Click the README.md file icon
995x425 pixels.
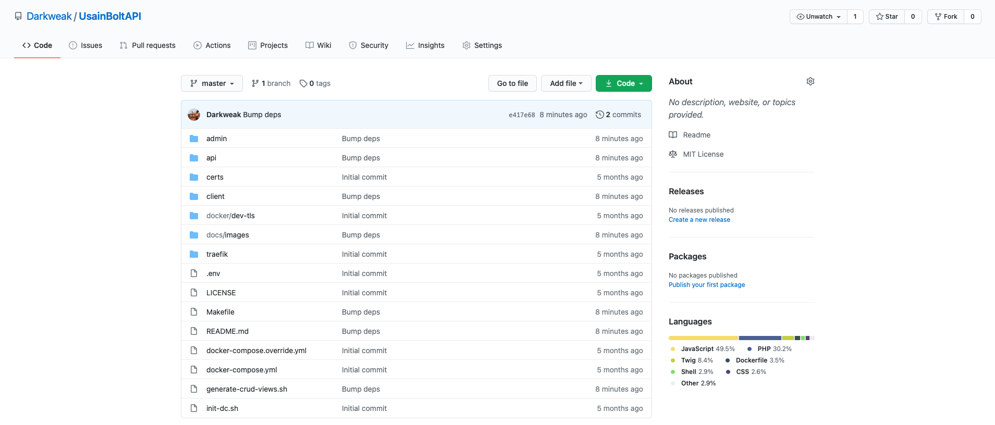click(x=194, y=331)
